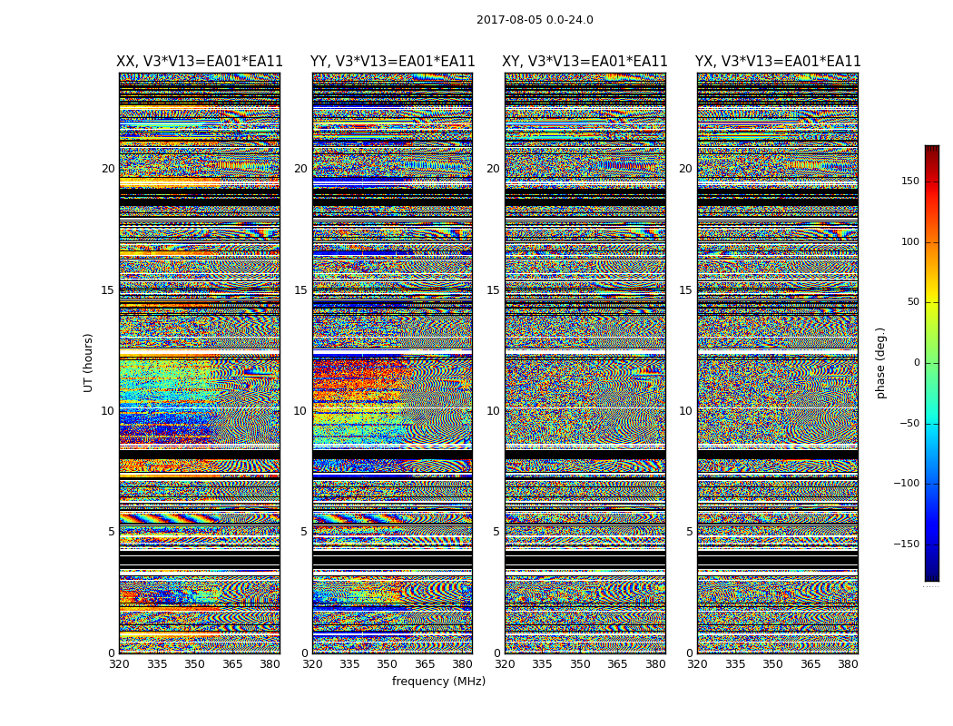Click the "10" hour tick of YY panel

pos(300,411)
